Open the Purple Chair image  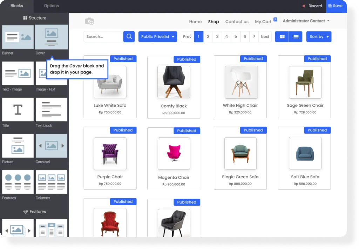click(x=110, y=154)
